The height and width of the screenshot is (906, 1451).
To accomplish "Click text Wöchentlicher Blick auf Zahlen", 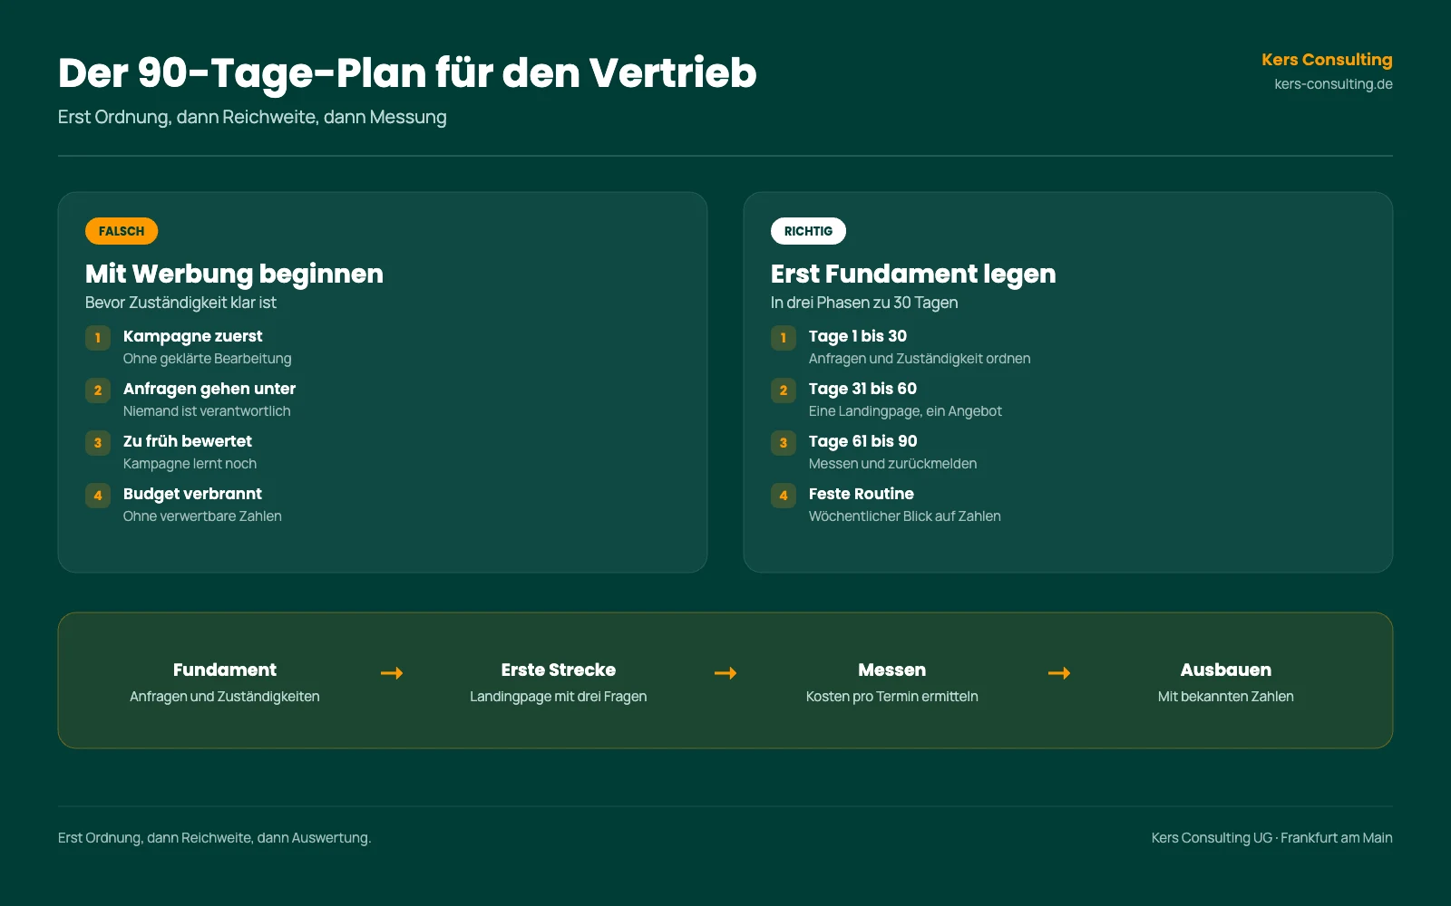I will (x=905, y=516).
